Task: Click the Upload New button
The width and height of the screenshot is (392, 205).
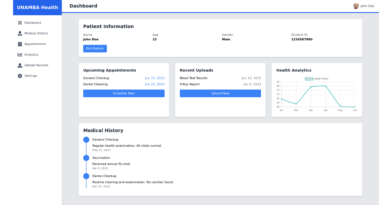Action: 220,93
